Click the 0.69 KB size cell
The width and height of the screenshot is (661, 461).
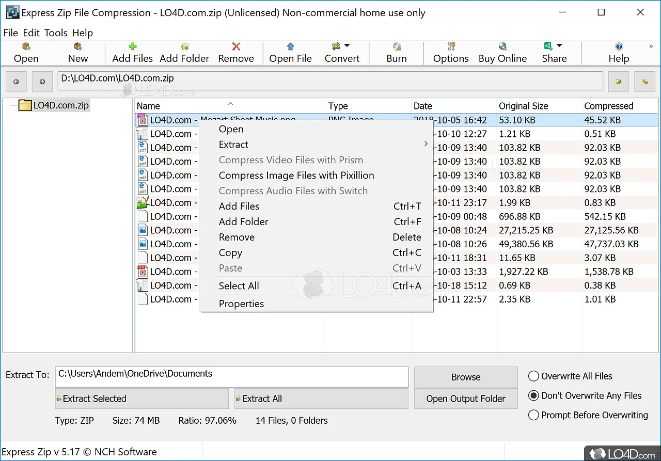pyautogui.click(x=514, y=285)
